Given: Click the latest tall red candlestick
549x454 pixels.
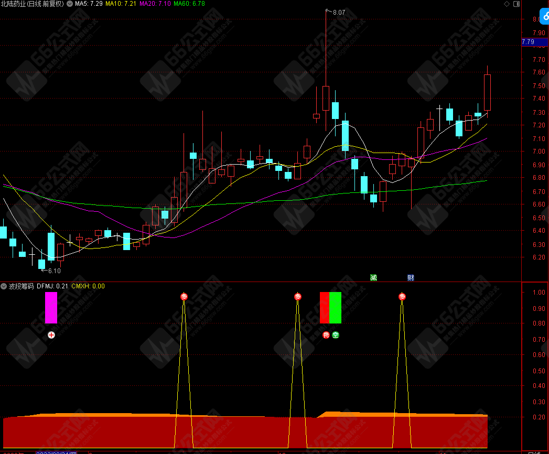Looking at the screenshot, I should 487,92.
